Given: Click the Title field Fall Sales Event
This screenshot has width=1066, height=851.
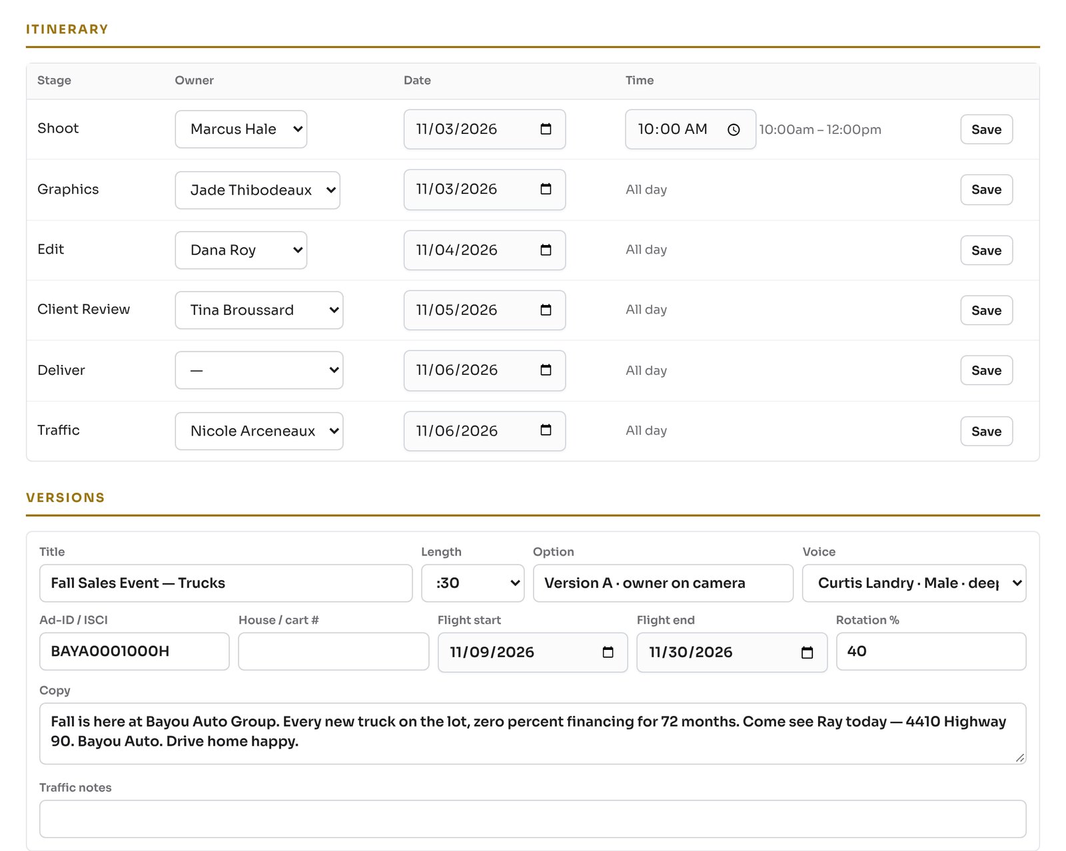Looking at the screenshot, I should click(226, 583).
